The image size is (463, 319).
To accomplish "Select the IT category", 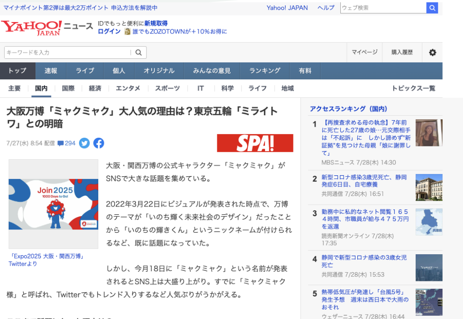I will click(x=200, y=88).
